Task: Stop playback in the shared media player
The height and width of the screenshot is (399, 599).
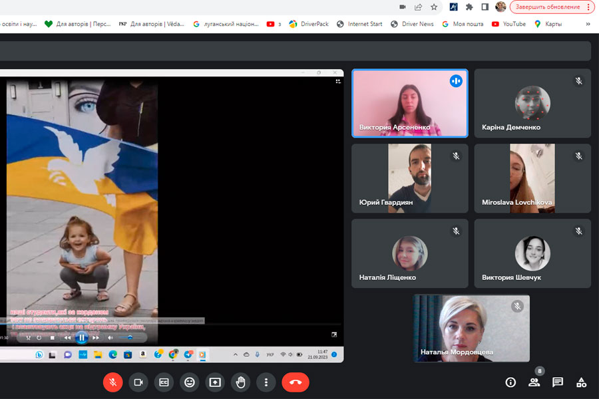Action: click(x=53, y=338)
